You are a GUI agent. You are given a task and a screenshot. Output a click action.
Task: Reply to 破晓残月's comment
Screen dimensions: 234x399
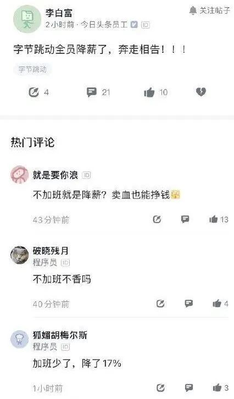188,303
